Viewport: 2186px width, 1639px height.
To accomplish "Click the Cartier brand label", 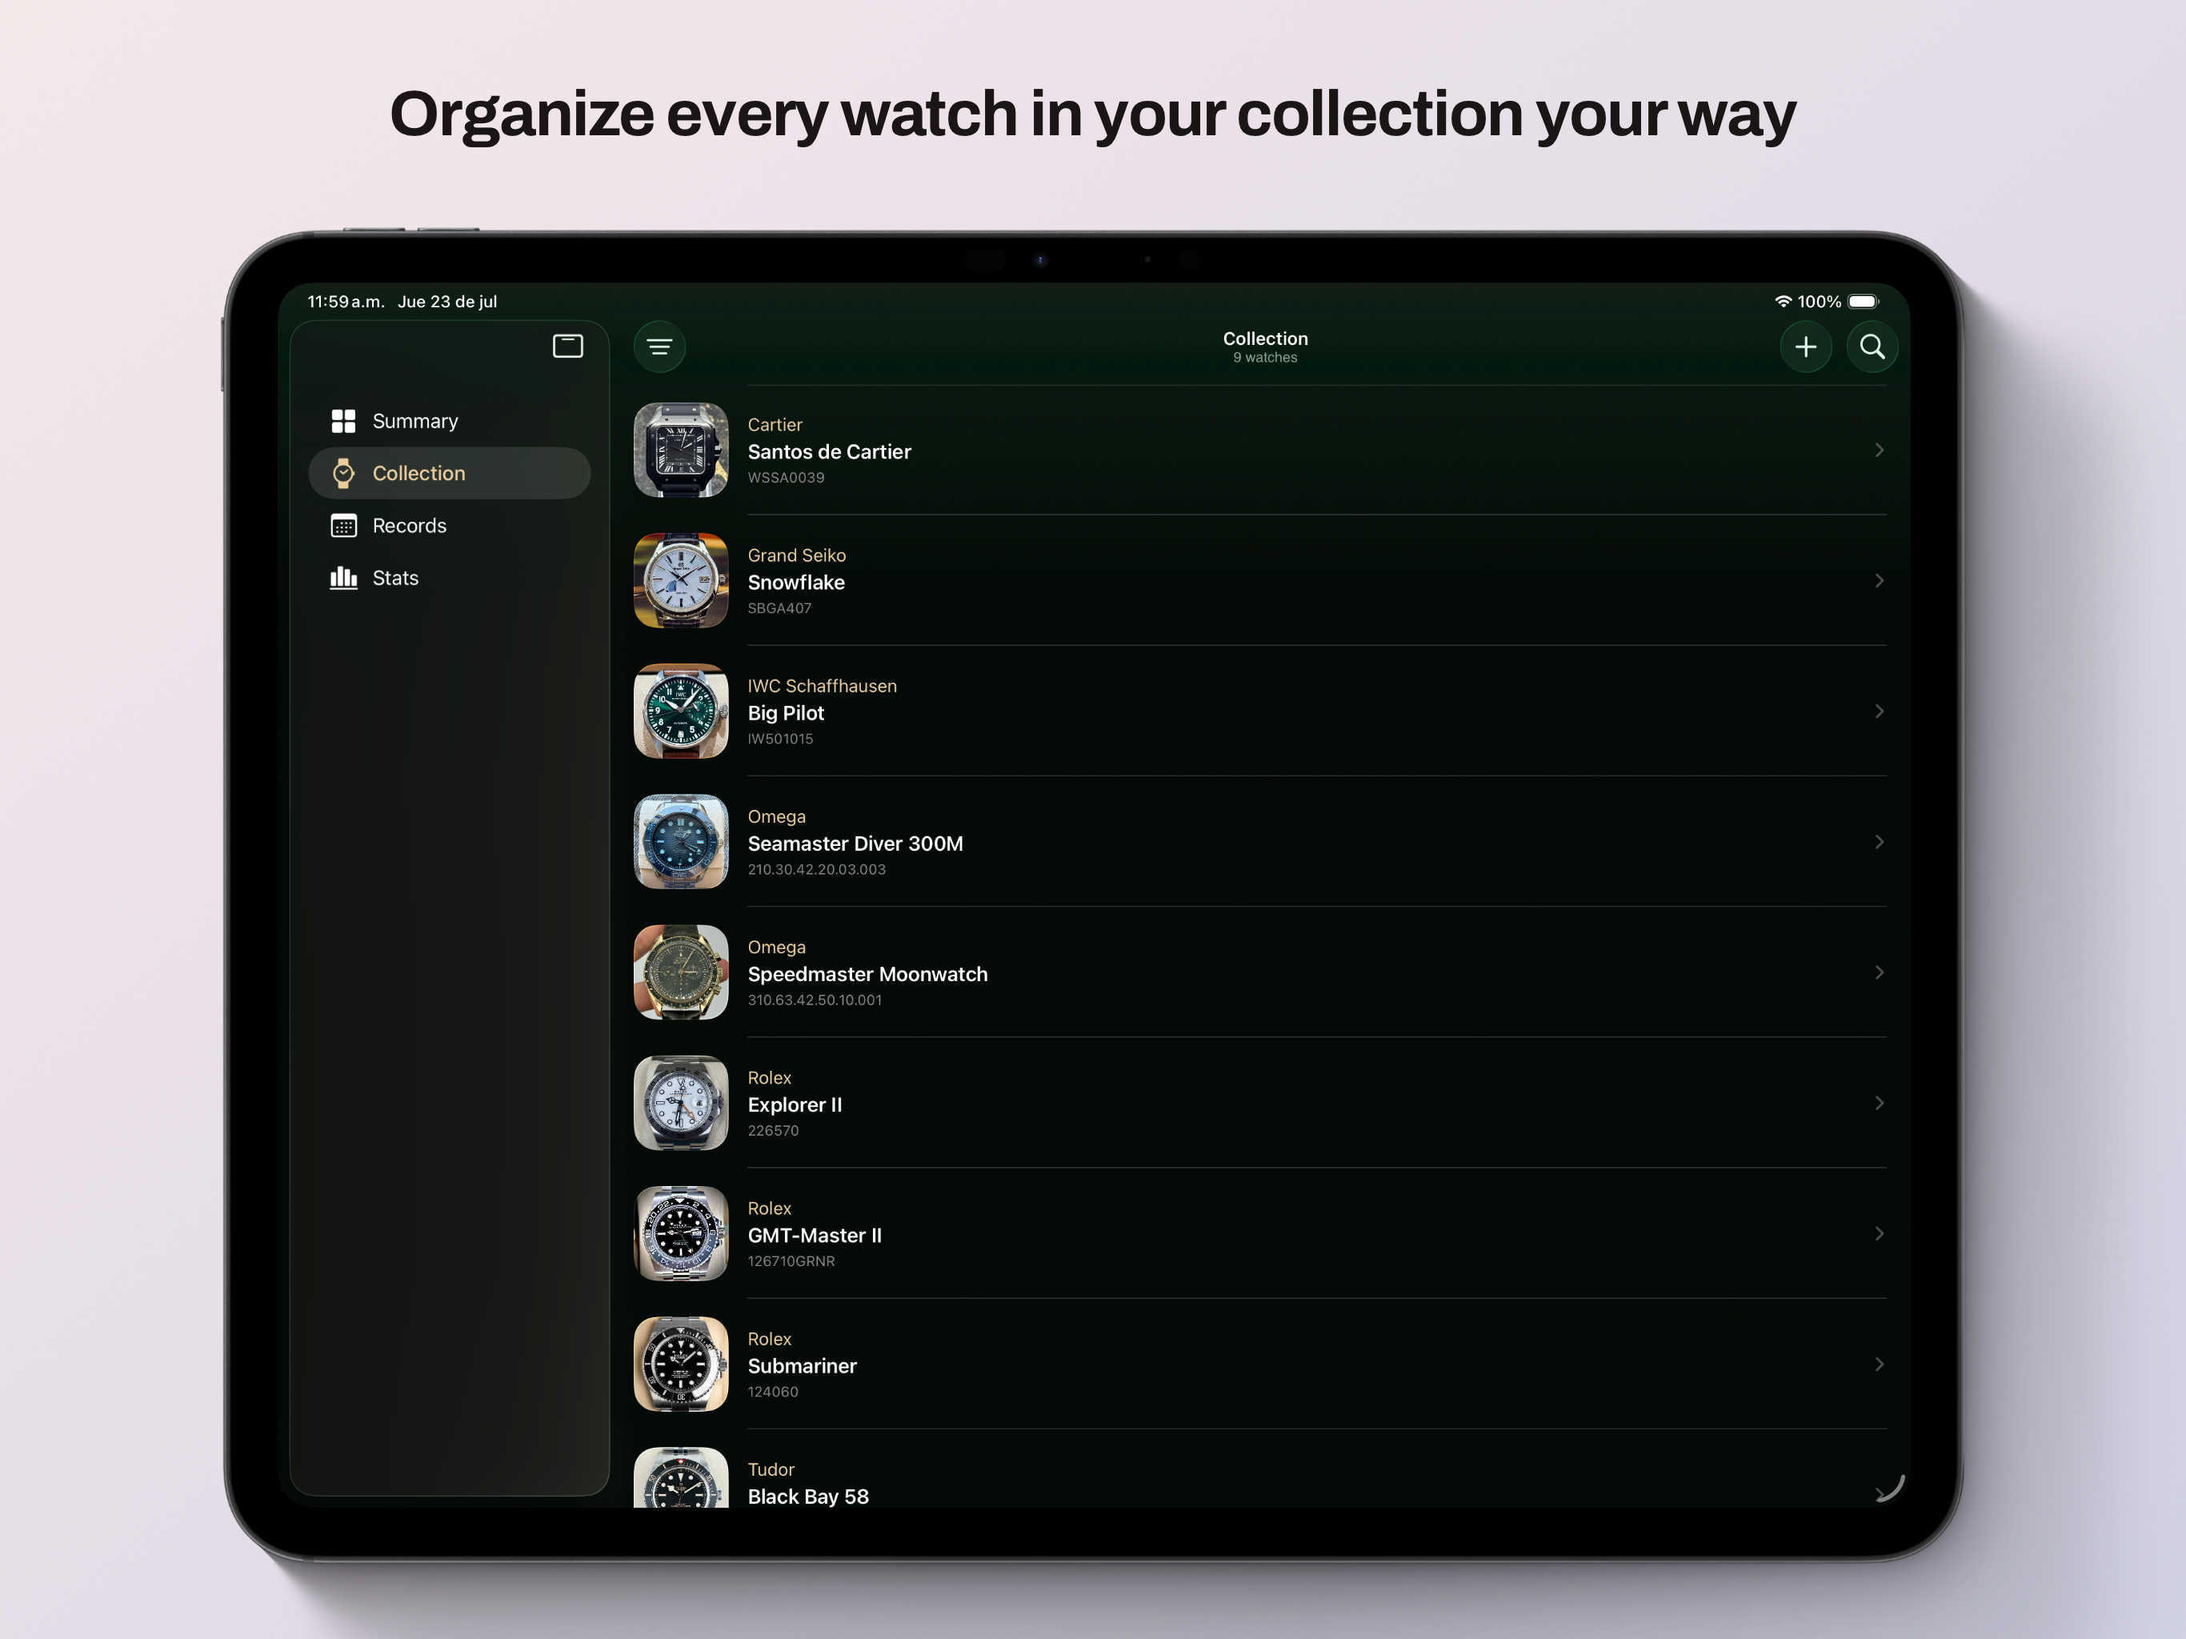I will (x=775, y=424).
